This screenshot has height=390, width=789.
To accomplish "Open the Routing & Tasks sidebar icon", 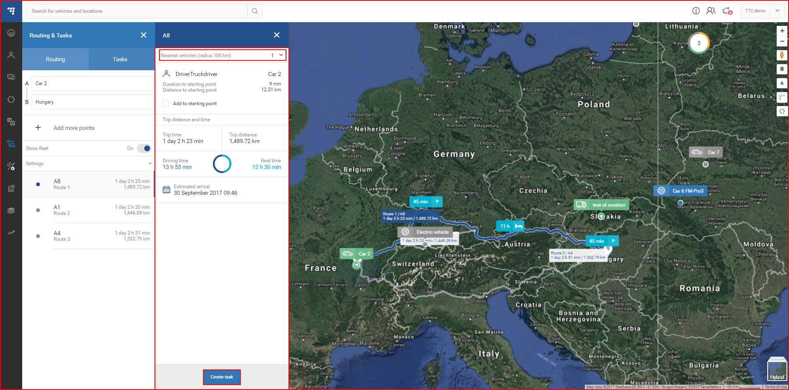I will [x=11, y=144].
